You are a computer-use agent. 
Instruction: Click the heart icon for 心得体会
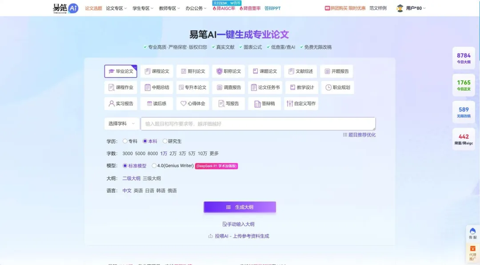pos(183,104)
